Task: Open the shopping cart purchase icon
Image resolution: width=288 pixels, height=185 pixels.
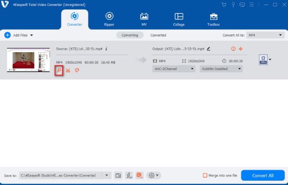Action: click(224, 5)
